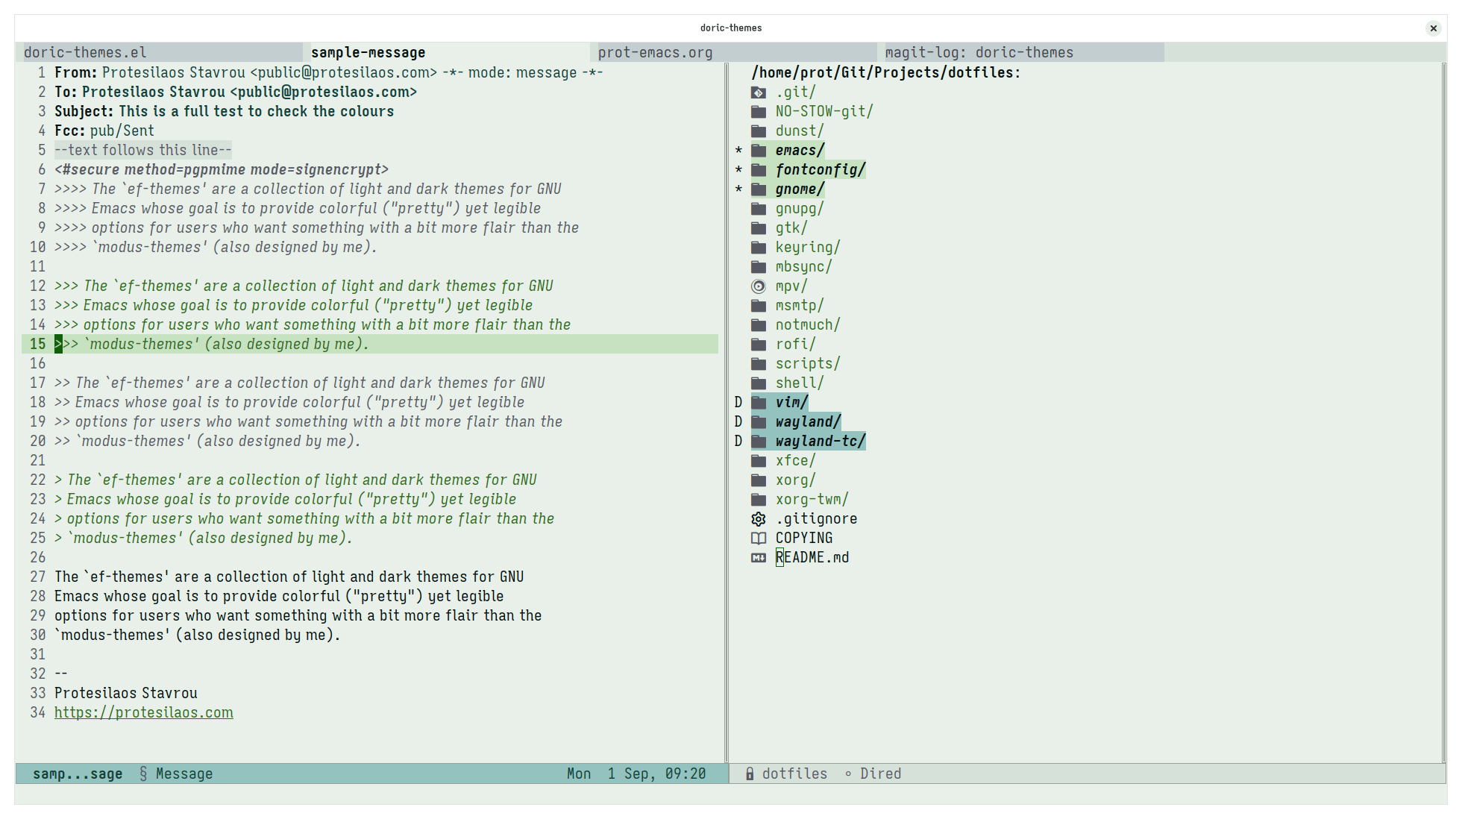
Task: Click the folder icon of marked emacs/ entry
Action: click(758, 151)
